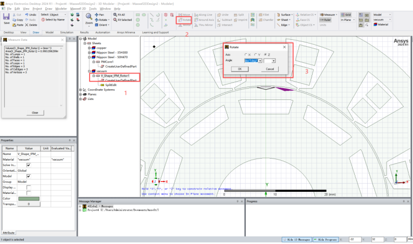The width and height of the screenshot is (413, 244).
Task: Switch to the Simulation ribbon tab
Action: [x=67, y=32]
